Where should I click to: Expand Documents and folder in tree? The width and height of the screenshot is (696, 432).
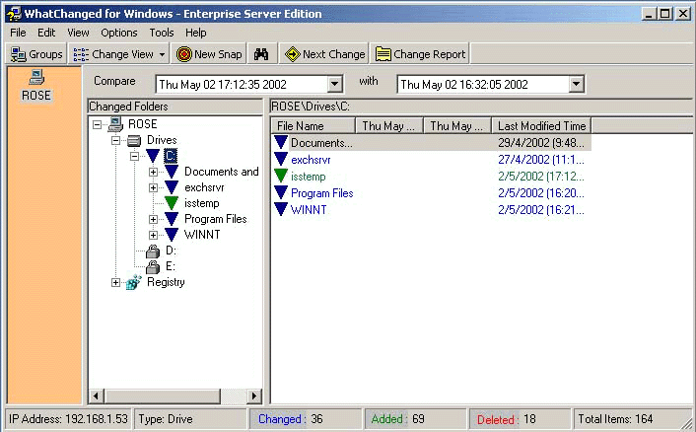coord(153,172)
